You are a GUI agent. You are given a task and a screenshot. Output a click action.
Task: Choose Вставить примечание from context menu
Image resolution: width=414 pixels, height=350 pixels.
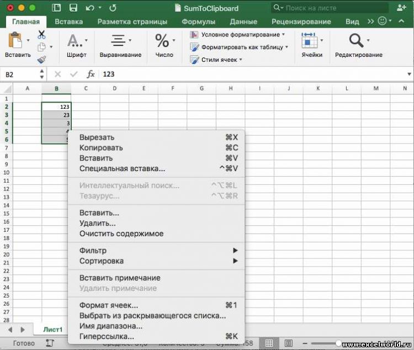coord(156,278)
